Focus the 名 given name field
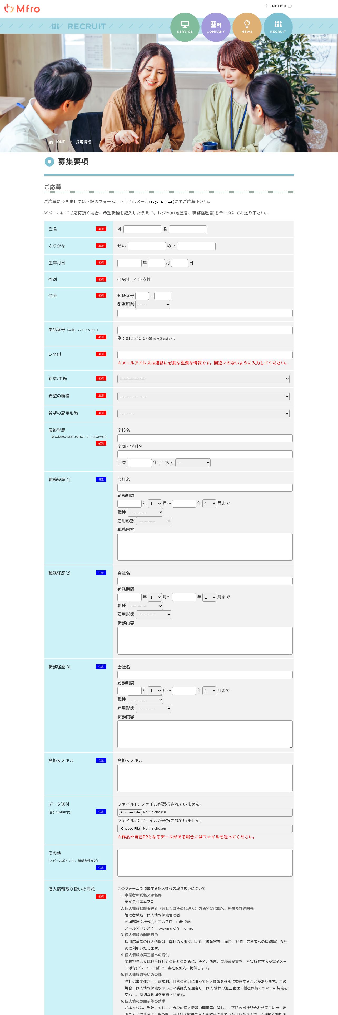The width and height of the screenshot is (338, 1015). point(188,229)
